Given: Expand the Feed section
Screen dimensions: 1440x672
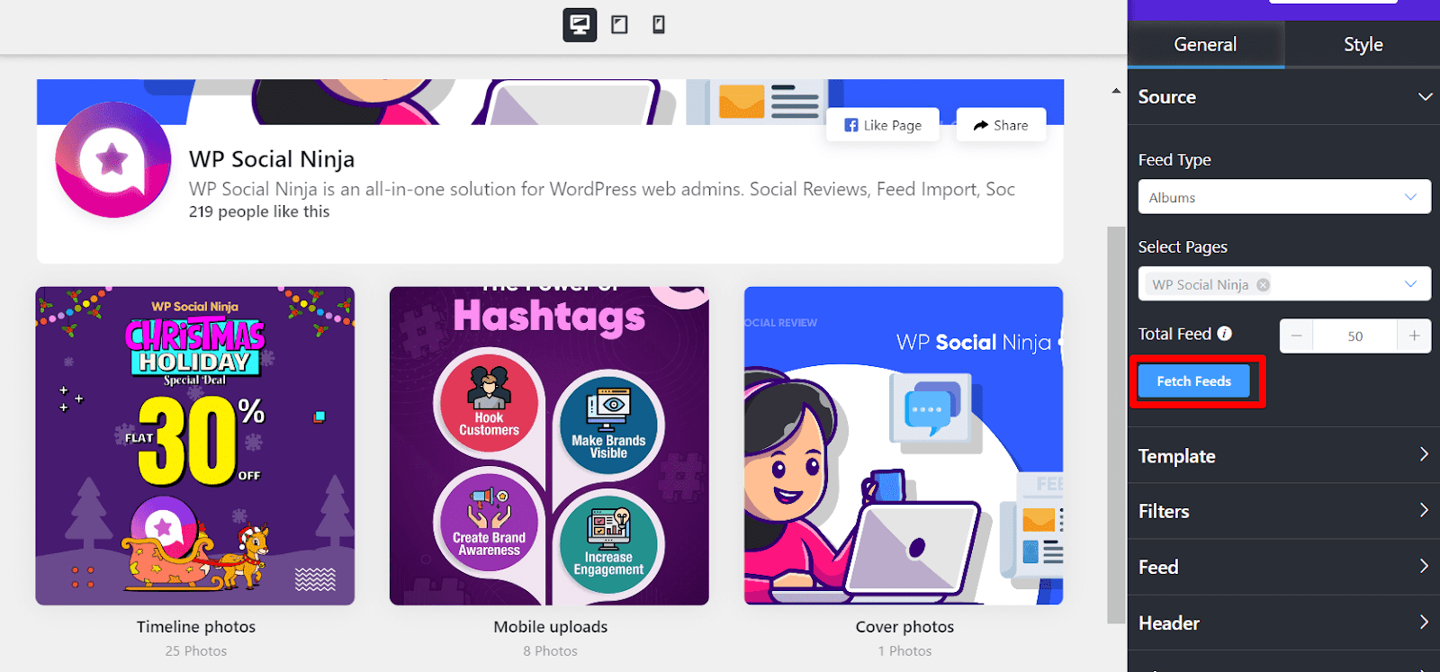Looking at the screenshot, I should tap(1283, 567).
